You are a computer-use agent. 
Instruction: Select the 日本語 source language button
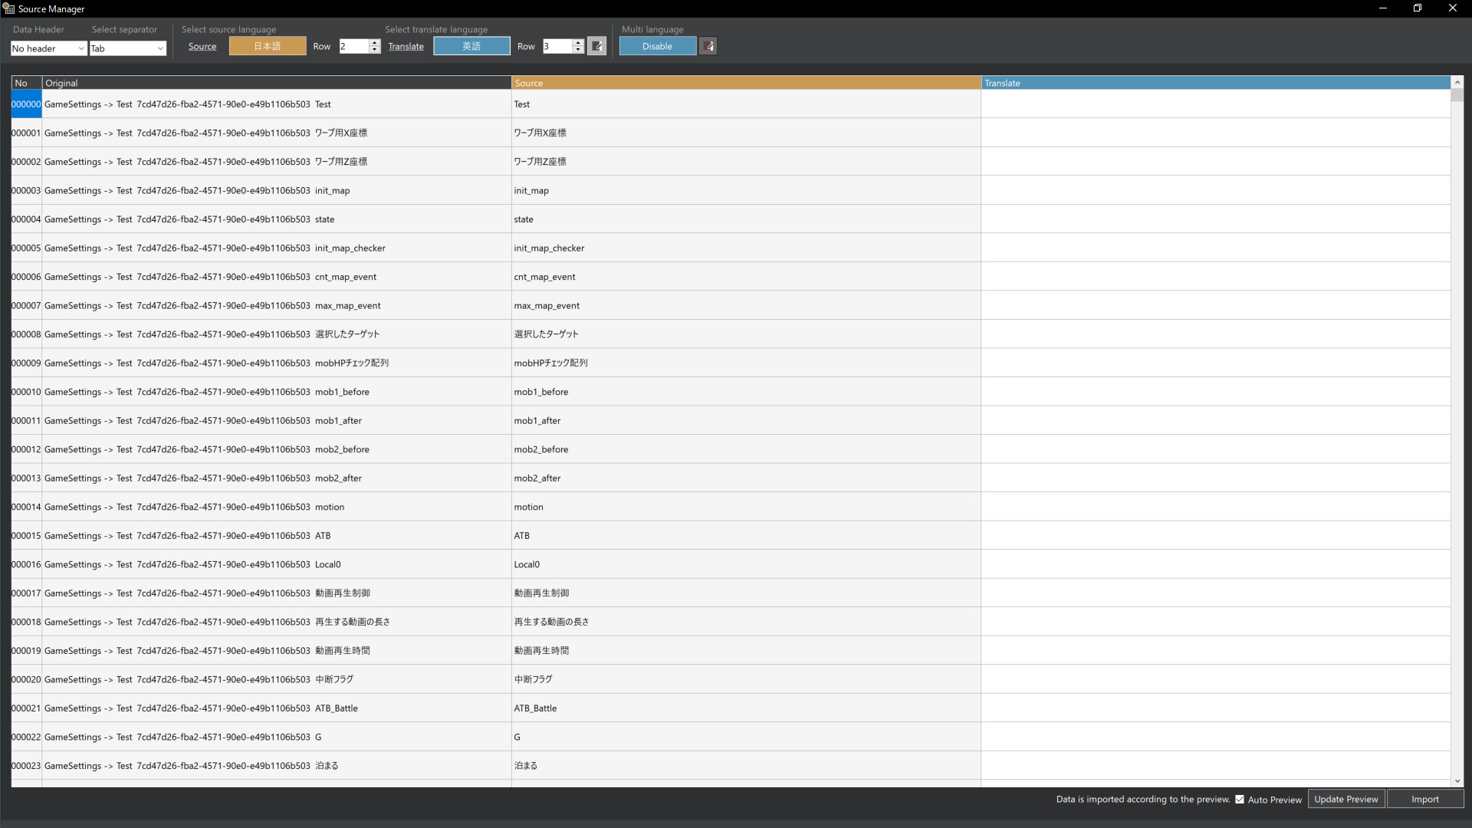click(x=267, y=45)
